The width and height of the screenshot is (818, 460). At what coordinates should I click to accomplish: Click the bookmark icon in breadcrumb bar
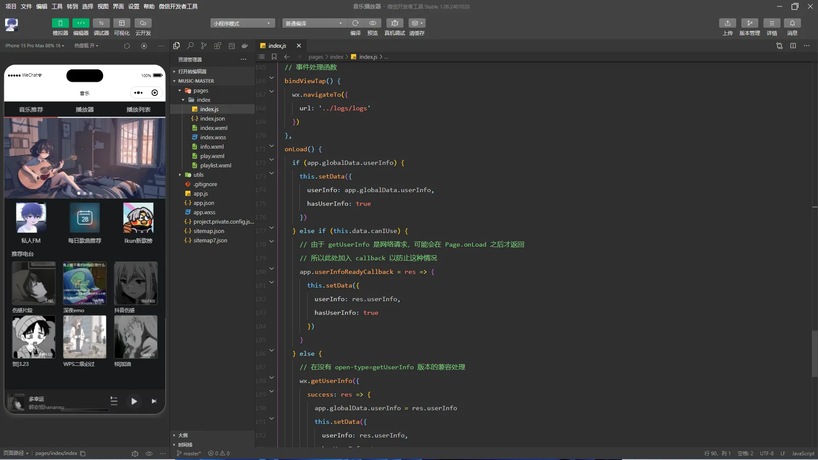click(x=274, y=57)
